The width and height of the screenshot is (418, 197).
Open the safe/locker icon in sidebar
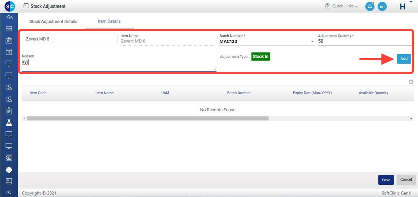[9, 158]
